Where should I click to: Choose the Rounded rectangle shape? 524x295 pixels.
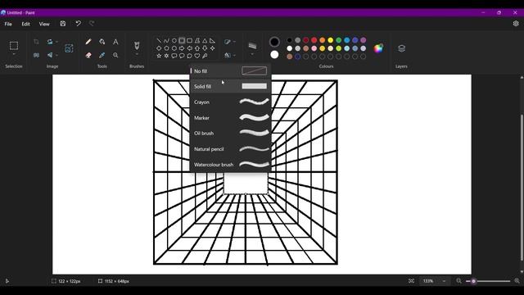coord(189,40)
